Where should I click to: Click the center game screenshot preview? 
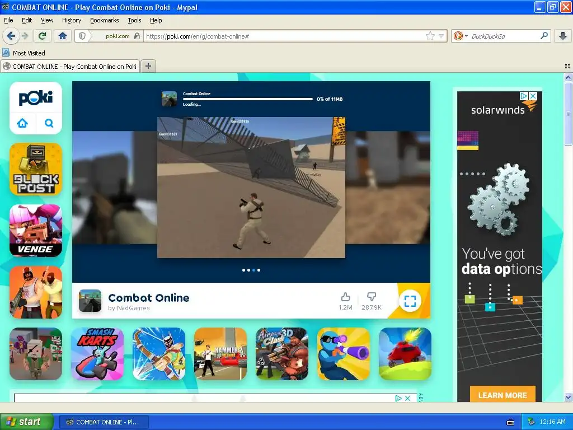click(x=251, y=187)
